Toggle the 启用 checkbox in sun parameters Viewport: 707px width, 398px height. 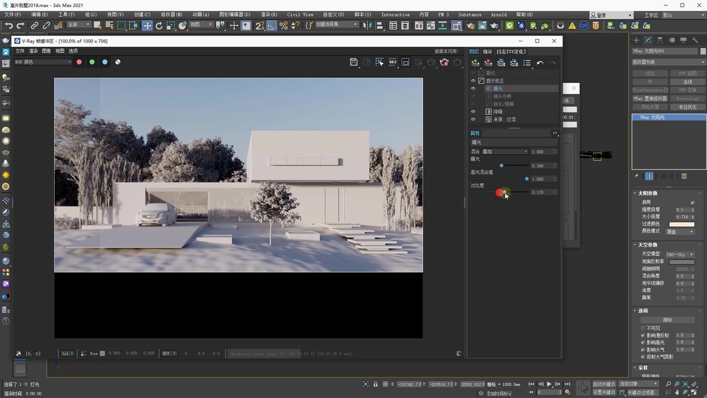click(x=693, y=203)
